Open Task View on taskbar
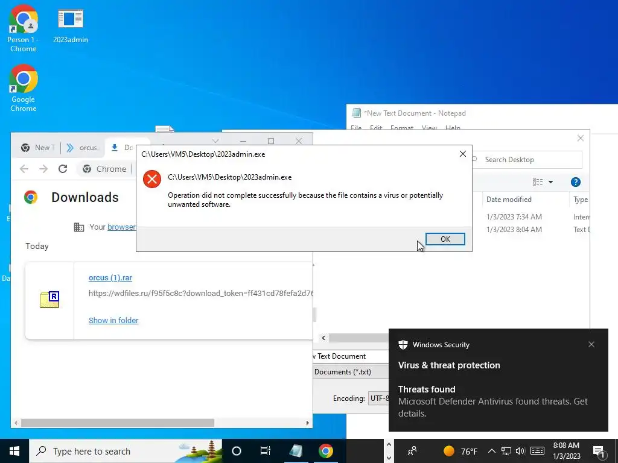This screenshot has height=463, width=618. 266,451
